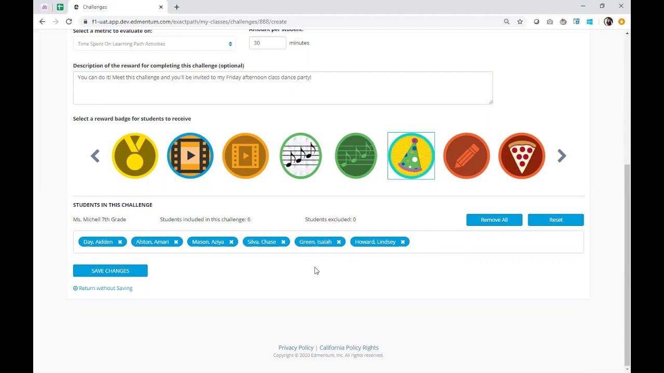Remove Green, Isaiah from the challenge
The height and width of the screenshot is (373, 664).
coord(339,242)
